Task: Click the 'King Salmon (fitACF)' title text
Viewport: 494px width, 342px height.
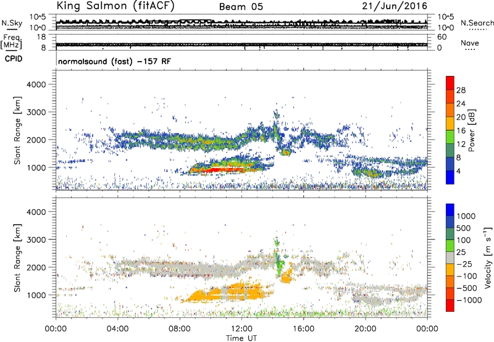Action: 115,6
